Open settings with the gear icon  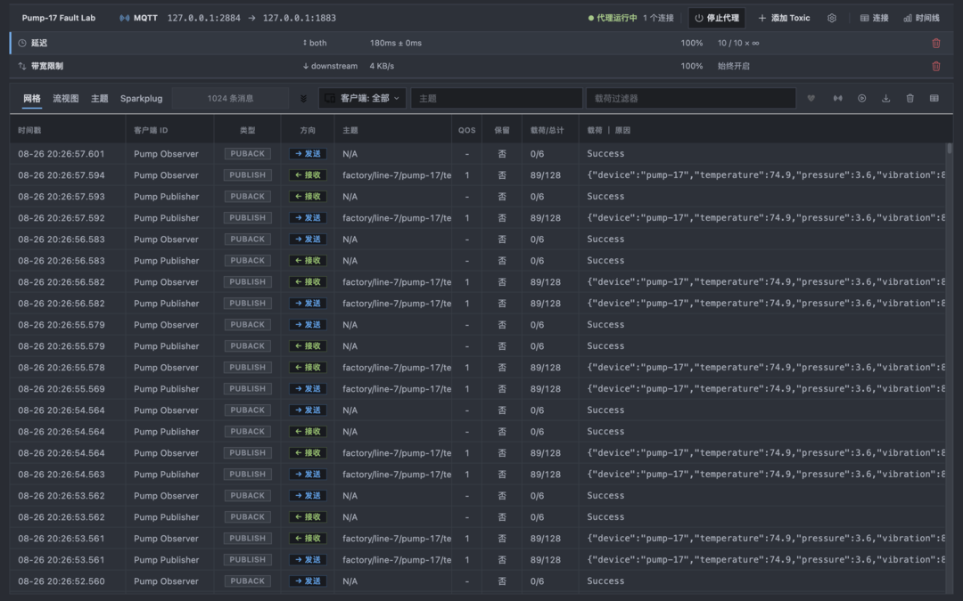(832, 18)
